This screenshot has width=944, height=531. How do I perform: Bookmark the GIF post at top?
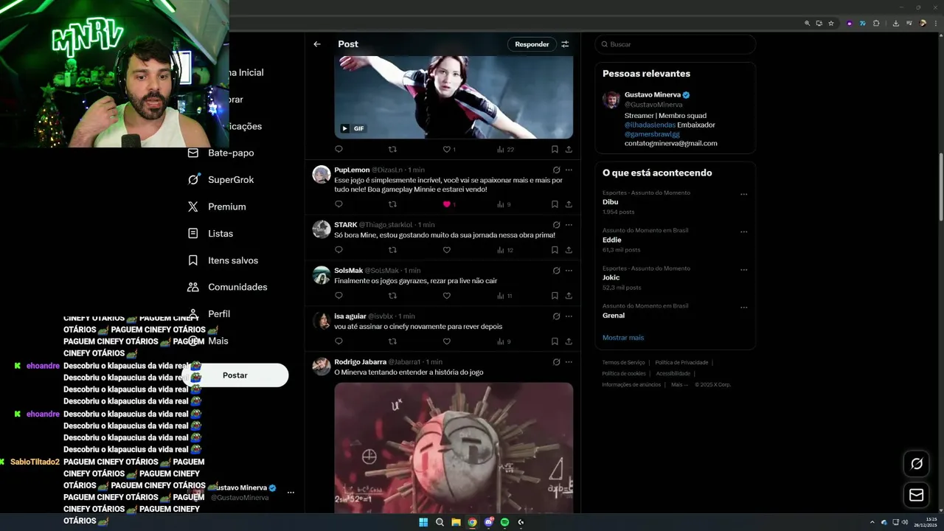coord(555,149)
